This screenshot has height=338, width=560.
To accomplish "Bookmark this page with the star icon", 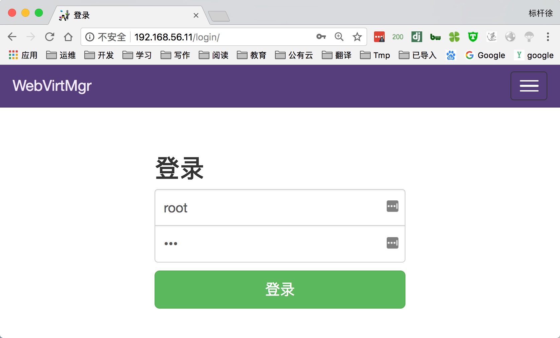I will tap(357, 37).
